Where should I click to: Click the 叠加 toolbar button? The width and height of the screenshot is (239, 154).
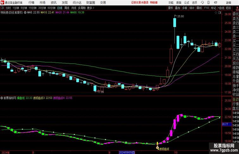[178, 8]
